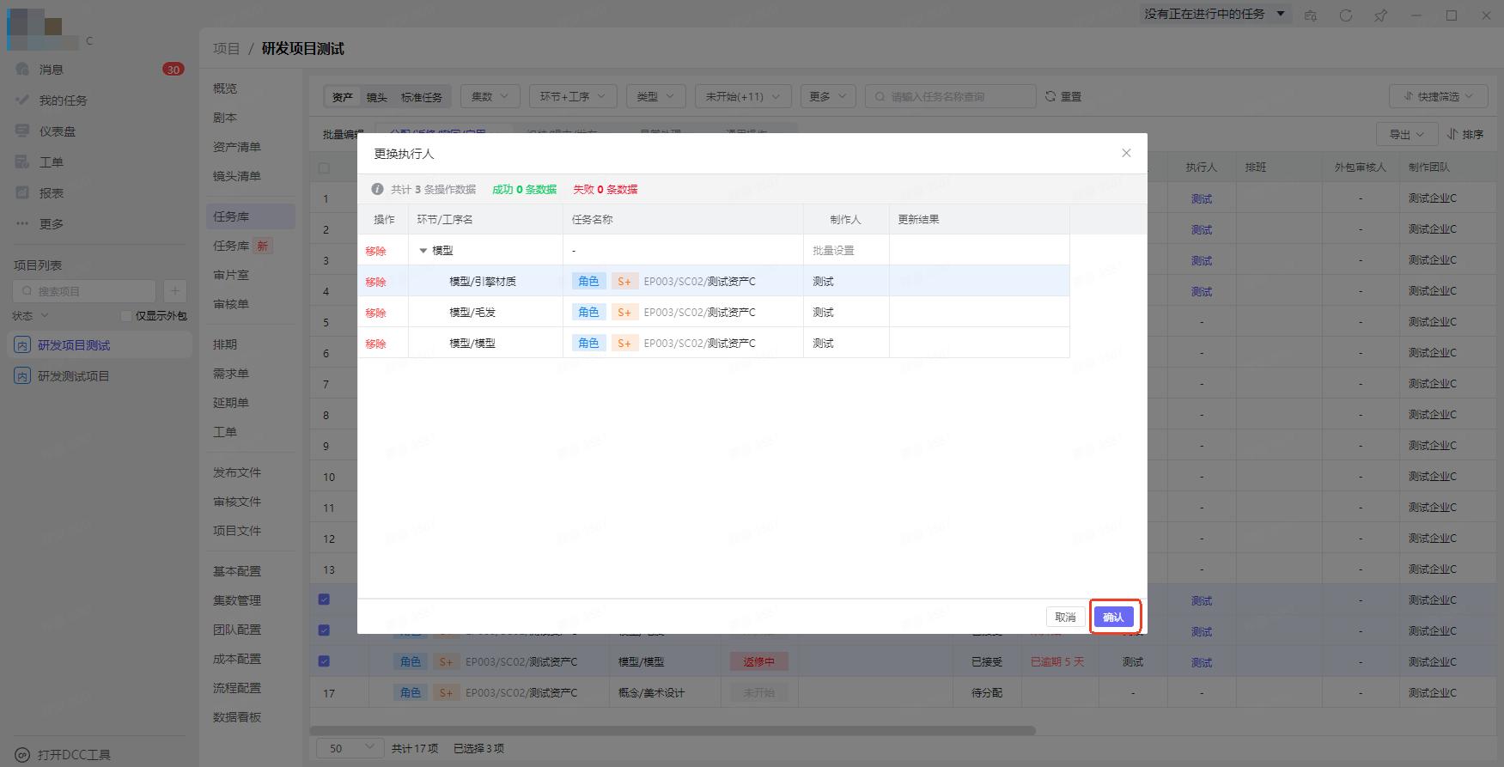The height and width of the screenshot is (767, 1504).
Task: Open the 环节+工序 filter dropdown
Action: (x=572, y=97)
